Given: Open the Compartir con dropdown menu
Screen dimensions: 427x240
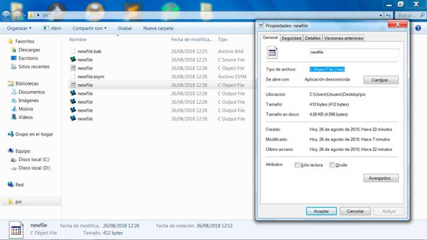Looking at the screenshot, I should 89,28.
